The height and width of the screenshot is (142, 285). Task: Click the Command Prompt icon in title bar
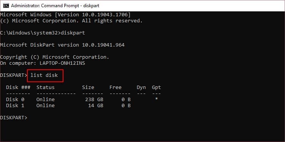6,6
